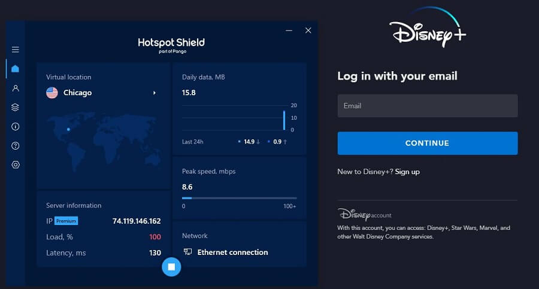Image resolution: width=539 pixels, height=289 pixels.
Task: Click the Daily data value 15.8
Action: coord(189,93)
